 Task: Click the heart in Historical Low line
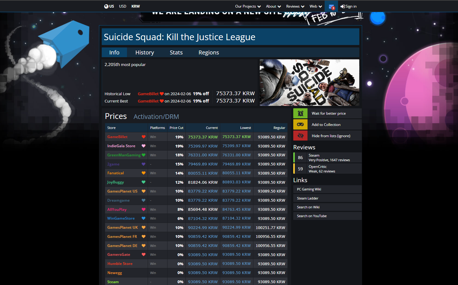pyautogui.click(x=162, y=94)
